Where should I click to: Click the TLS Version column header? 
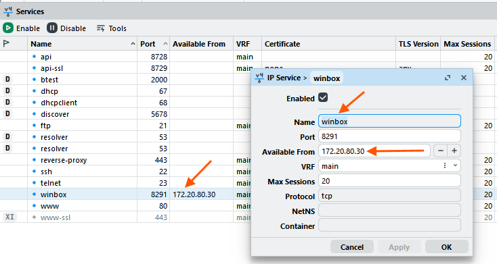point(418,44)
